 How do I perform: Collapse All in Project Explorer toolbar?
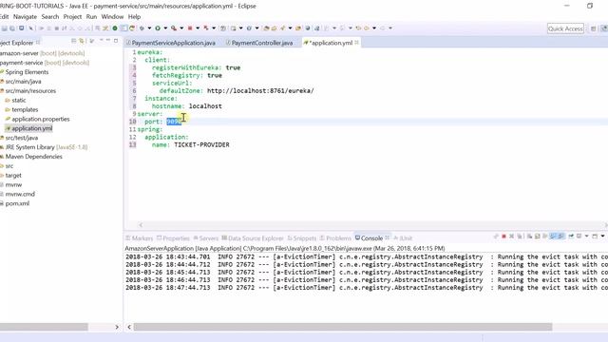click(74, 41)
